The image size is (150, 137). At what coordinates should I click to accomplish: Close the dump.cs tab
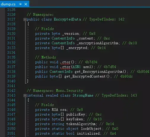click(26, 4)
